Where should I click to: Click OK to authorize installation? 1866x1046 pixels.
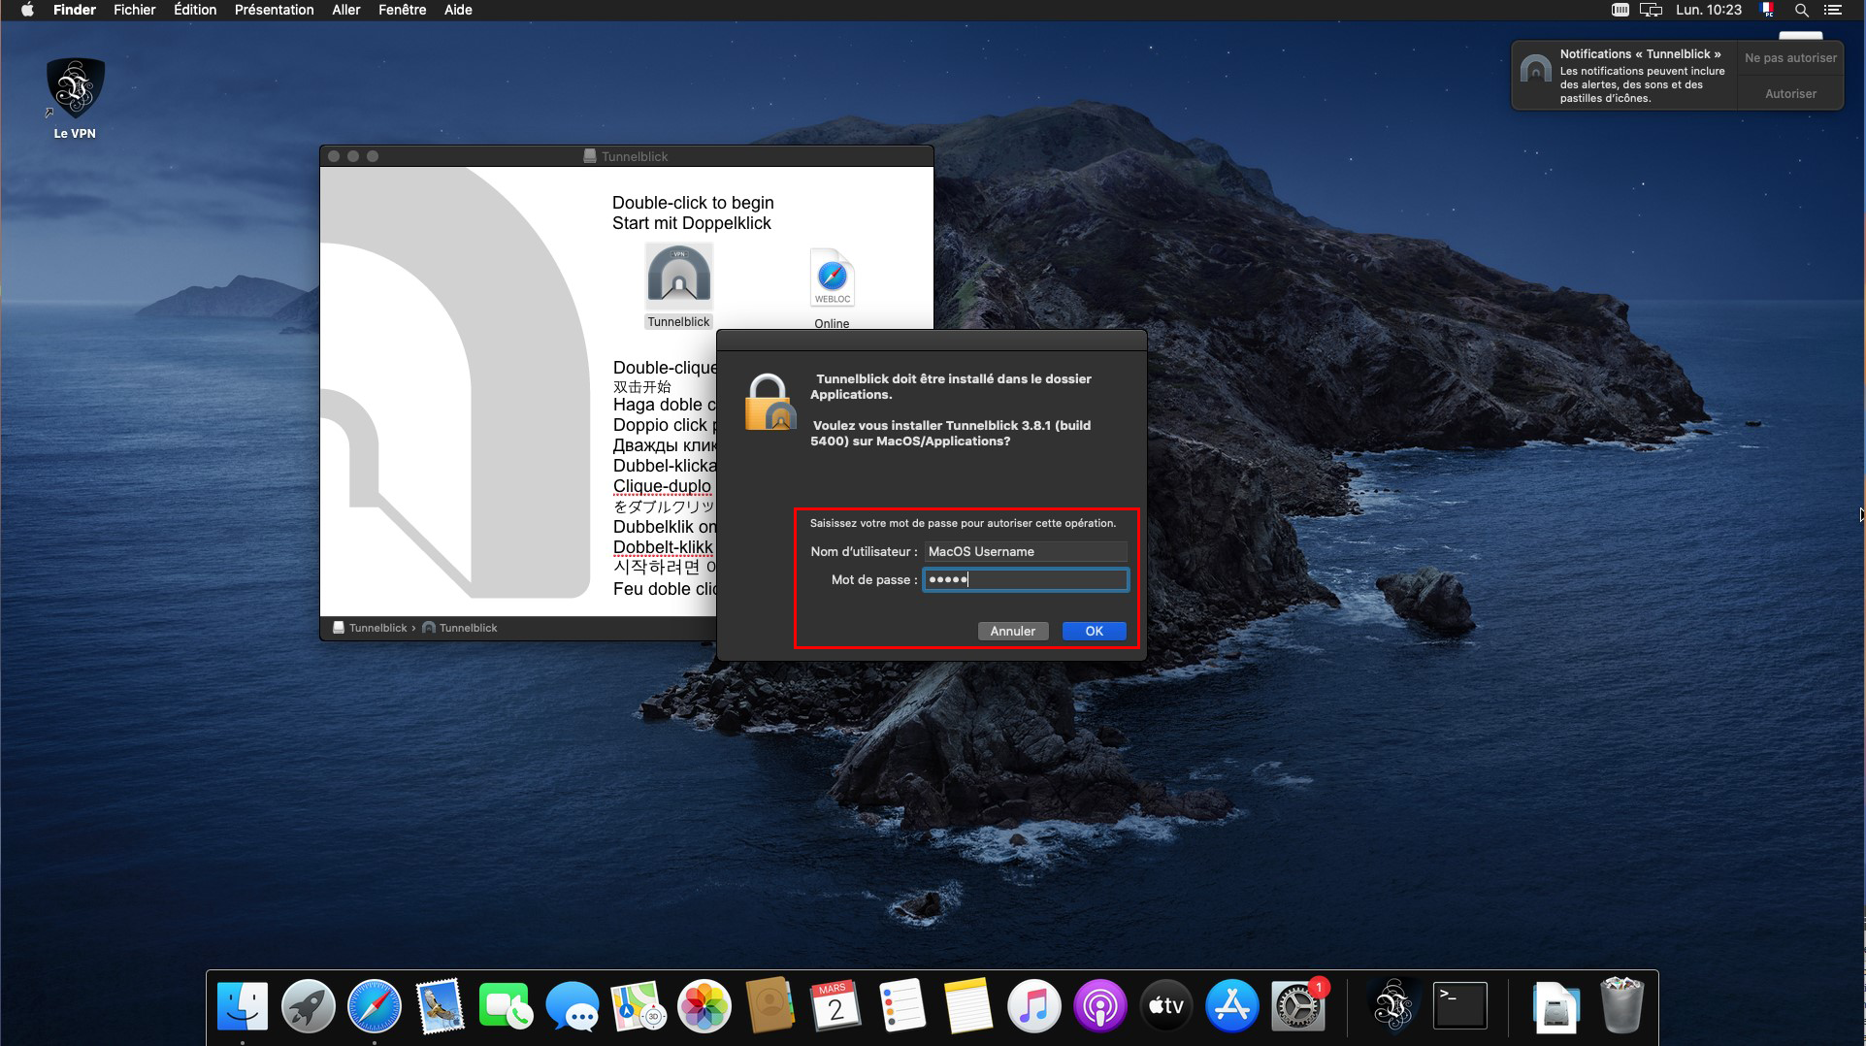(1094, 631)
